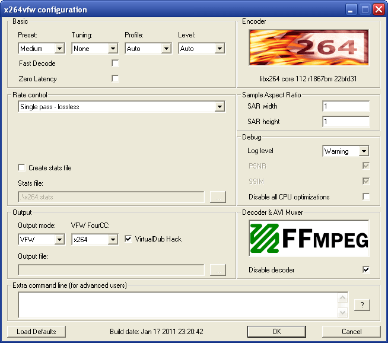Click the Load Defaults button

click(x=37, y=332)
